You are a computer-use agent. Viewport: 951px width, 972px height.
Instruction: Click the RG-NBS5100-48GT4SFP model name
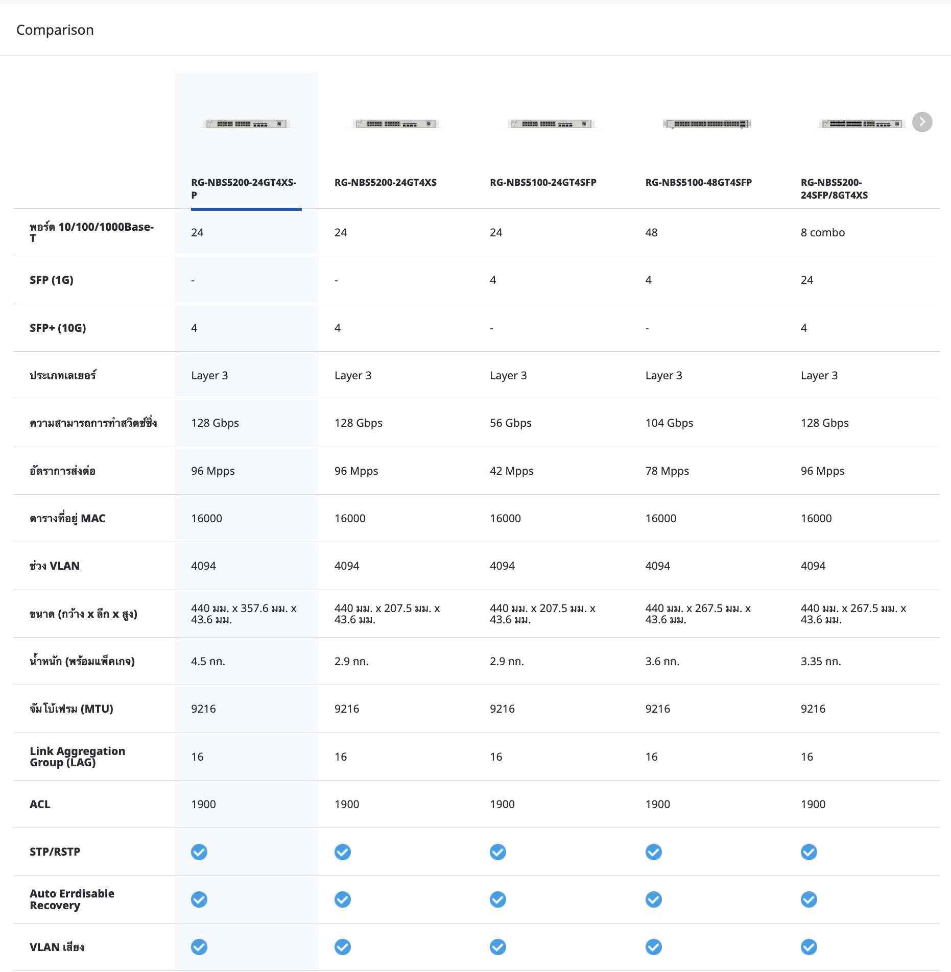tap(698, 182)
